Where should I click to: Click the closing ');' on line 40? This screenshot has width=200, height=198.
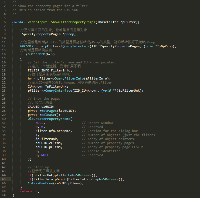coord(30,159)
